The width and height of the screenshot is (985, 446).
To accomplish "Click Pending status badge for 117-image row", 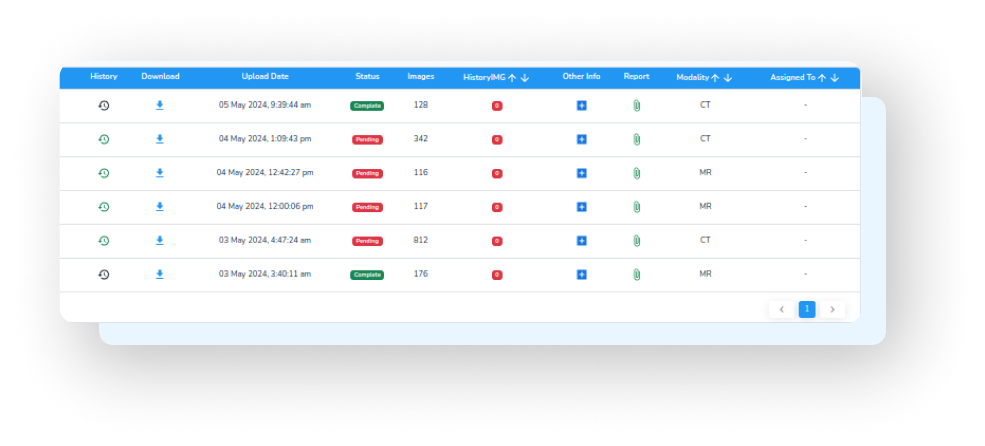I will pyautogui.click(x=367, y=207).
